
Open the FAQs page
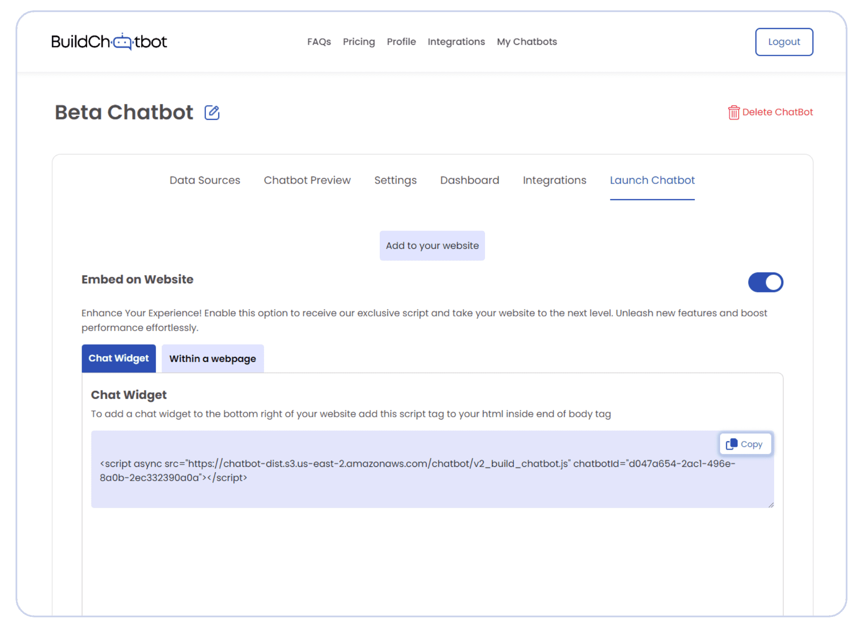(x=319, y=42)
